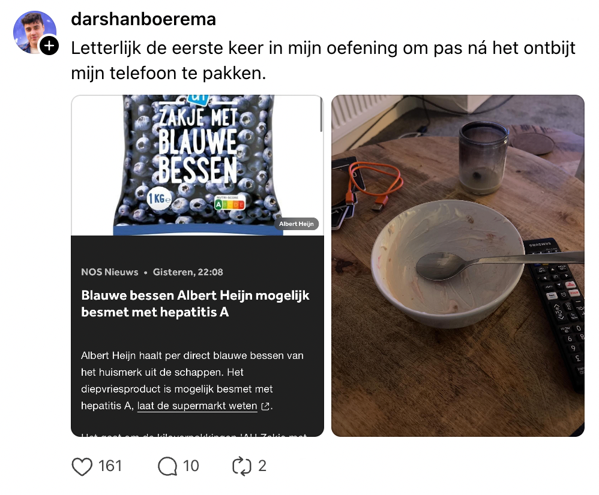The image size is (599, 495).
Task: Click the NOS Nieuws source label
Action: click(110, 272)
